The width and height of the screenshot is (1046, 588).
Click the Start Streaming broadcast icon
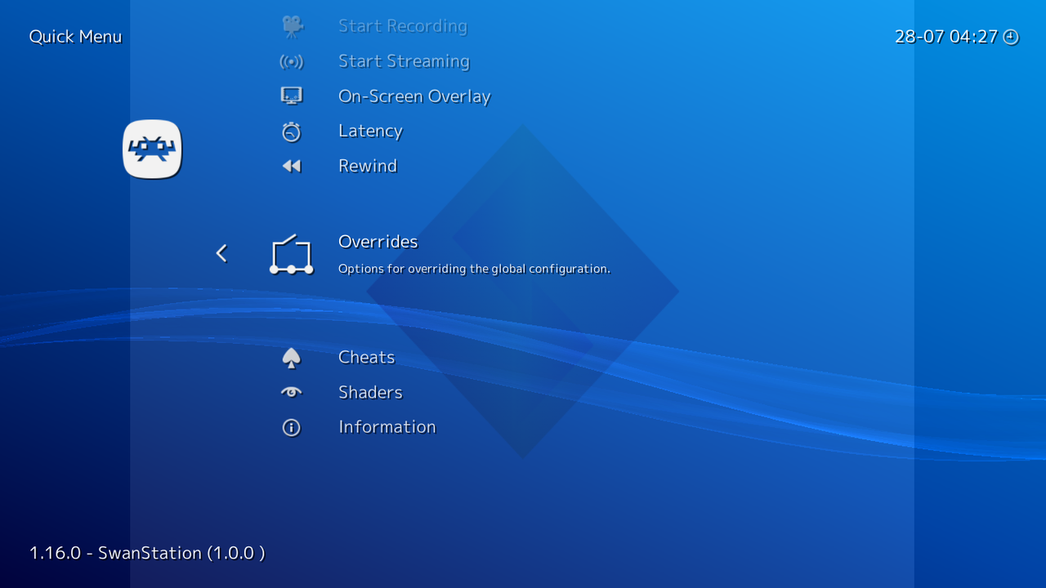tap(292, 60)
